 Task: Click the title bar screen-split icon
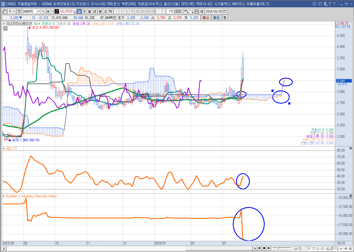[x=314, y=4]
